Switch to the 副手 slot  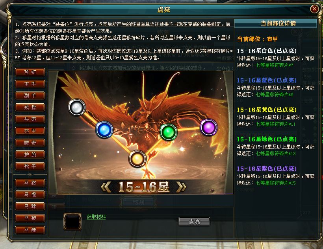tap(30, 95)
